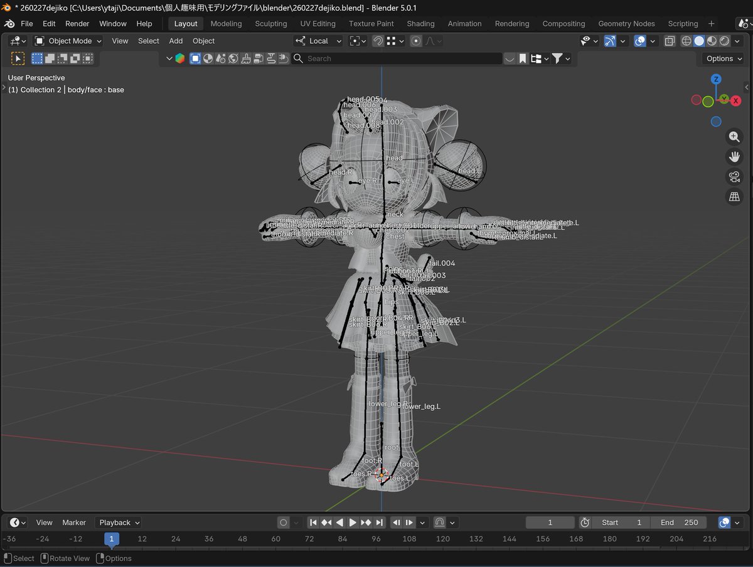Switch perspective/orthographic with grid gizmo
Viewport: 753px width, 567px height.
[x=734, y=197]
